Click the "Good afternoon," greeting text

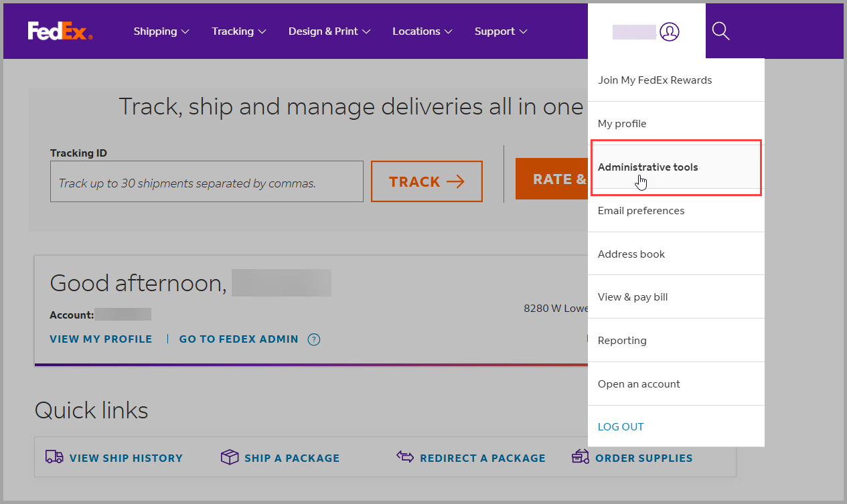click(139, 283)
